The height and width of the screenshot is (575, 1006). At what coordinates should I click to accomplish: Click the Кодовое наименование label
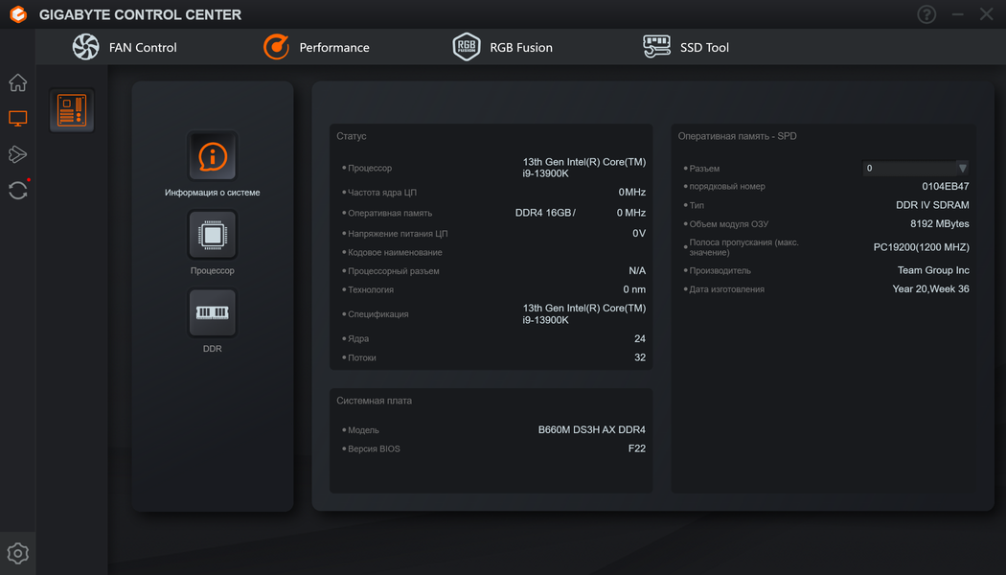[x=395, y=252]
